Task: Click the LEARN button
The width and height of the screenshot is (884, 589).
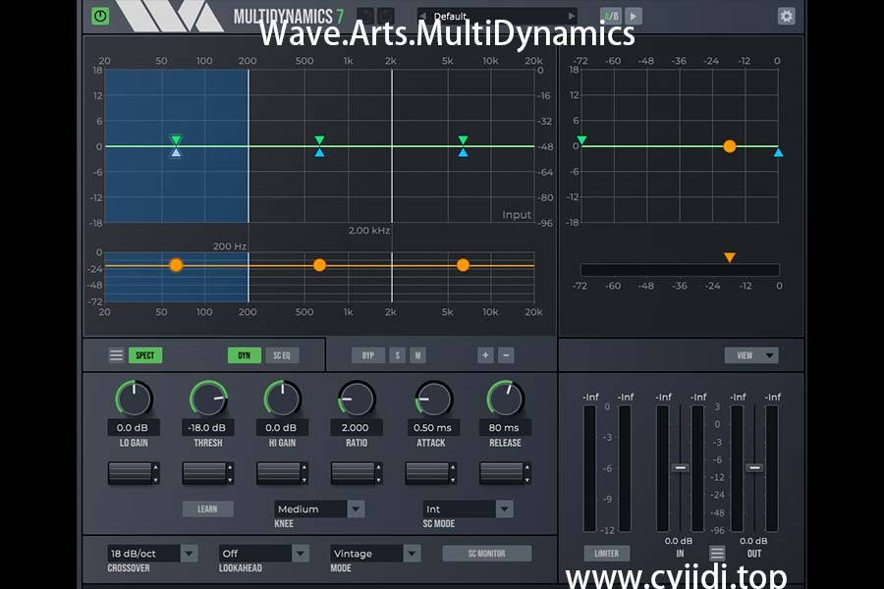Action: [x=207, y=509]
